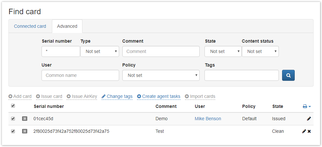Click the card icon beside 01cec45d

coord(25,119)
